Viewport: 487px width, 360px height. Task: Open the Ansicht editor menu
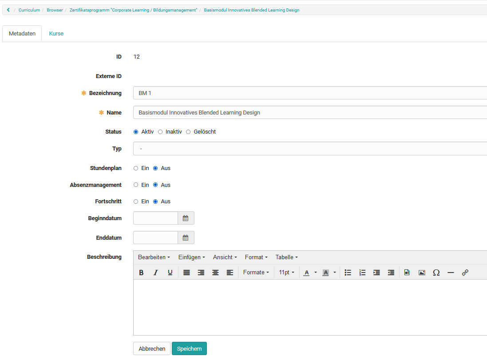coord(225,257)
